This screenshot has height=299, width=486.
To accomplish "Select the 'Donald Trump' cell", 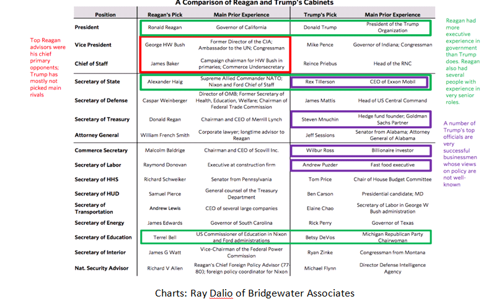I will (320, 27).
